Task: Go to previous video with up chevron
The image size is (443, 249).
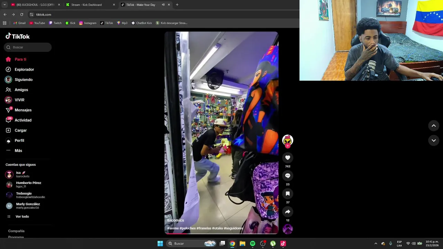Action: pos(434,126)
